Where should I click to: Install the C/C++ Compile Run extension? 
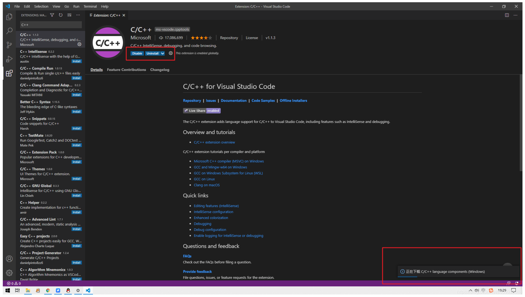(x=77, y=78)
